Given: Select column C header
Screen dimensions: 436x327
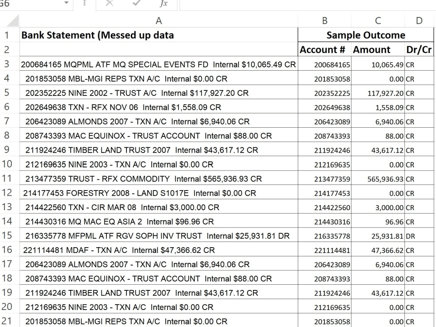Looking at the screenshot, I should click(378, 20).
